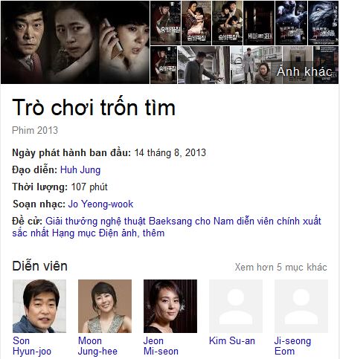Image resolution: width=340 pixels, height=359 pixels.
Task: Click Kim Su-an's placeholder avatar icon
Action: 236,306
